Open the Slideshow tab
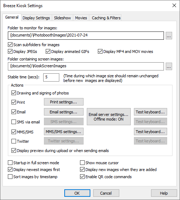180x200 pixels. pos(62,18)
